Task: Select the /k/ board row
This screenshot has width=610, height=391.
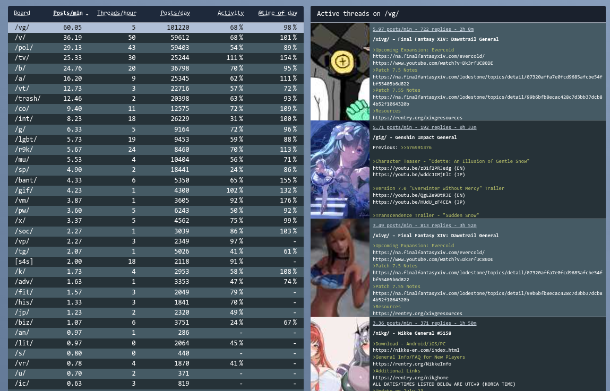Action: coord(156,272)
